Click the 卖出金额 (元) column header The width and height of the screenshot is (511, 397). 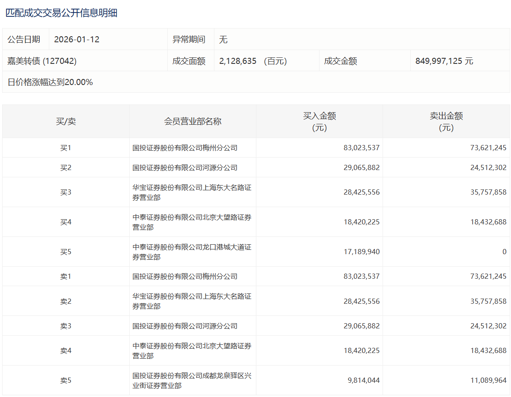[x=446, y=121]
